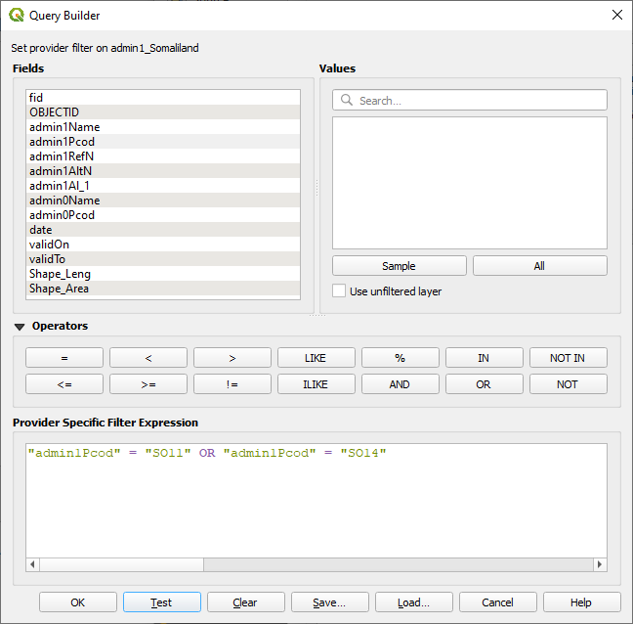Enable the Use unfiltered layer checkbox
This screenshot has height=624, width=633.
(339, 291)
